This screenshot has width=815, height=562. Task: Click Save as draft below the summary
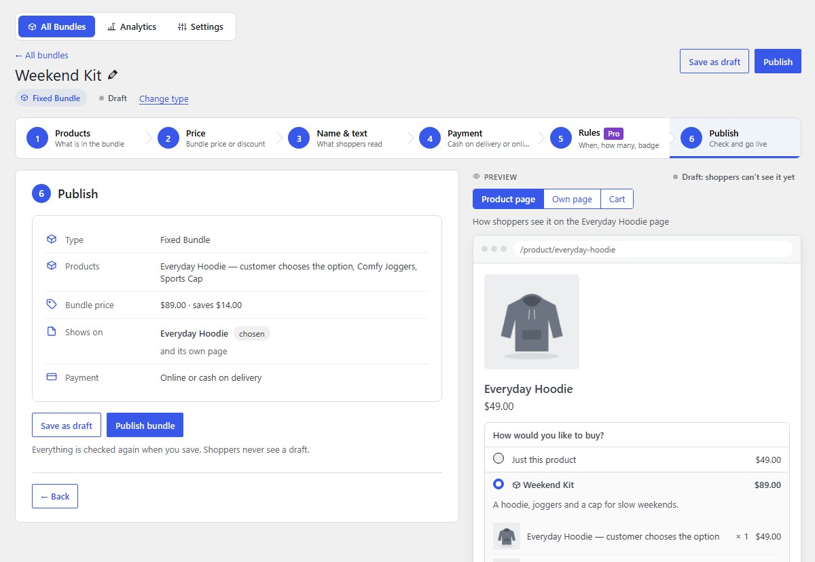click(67, 425)
